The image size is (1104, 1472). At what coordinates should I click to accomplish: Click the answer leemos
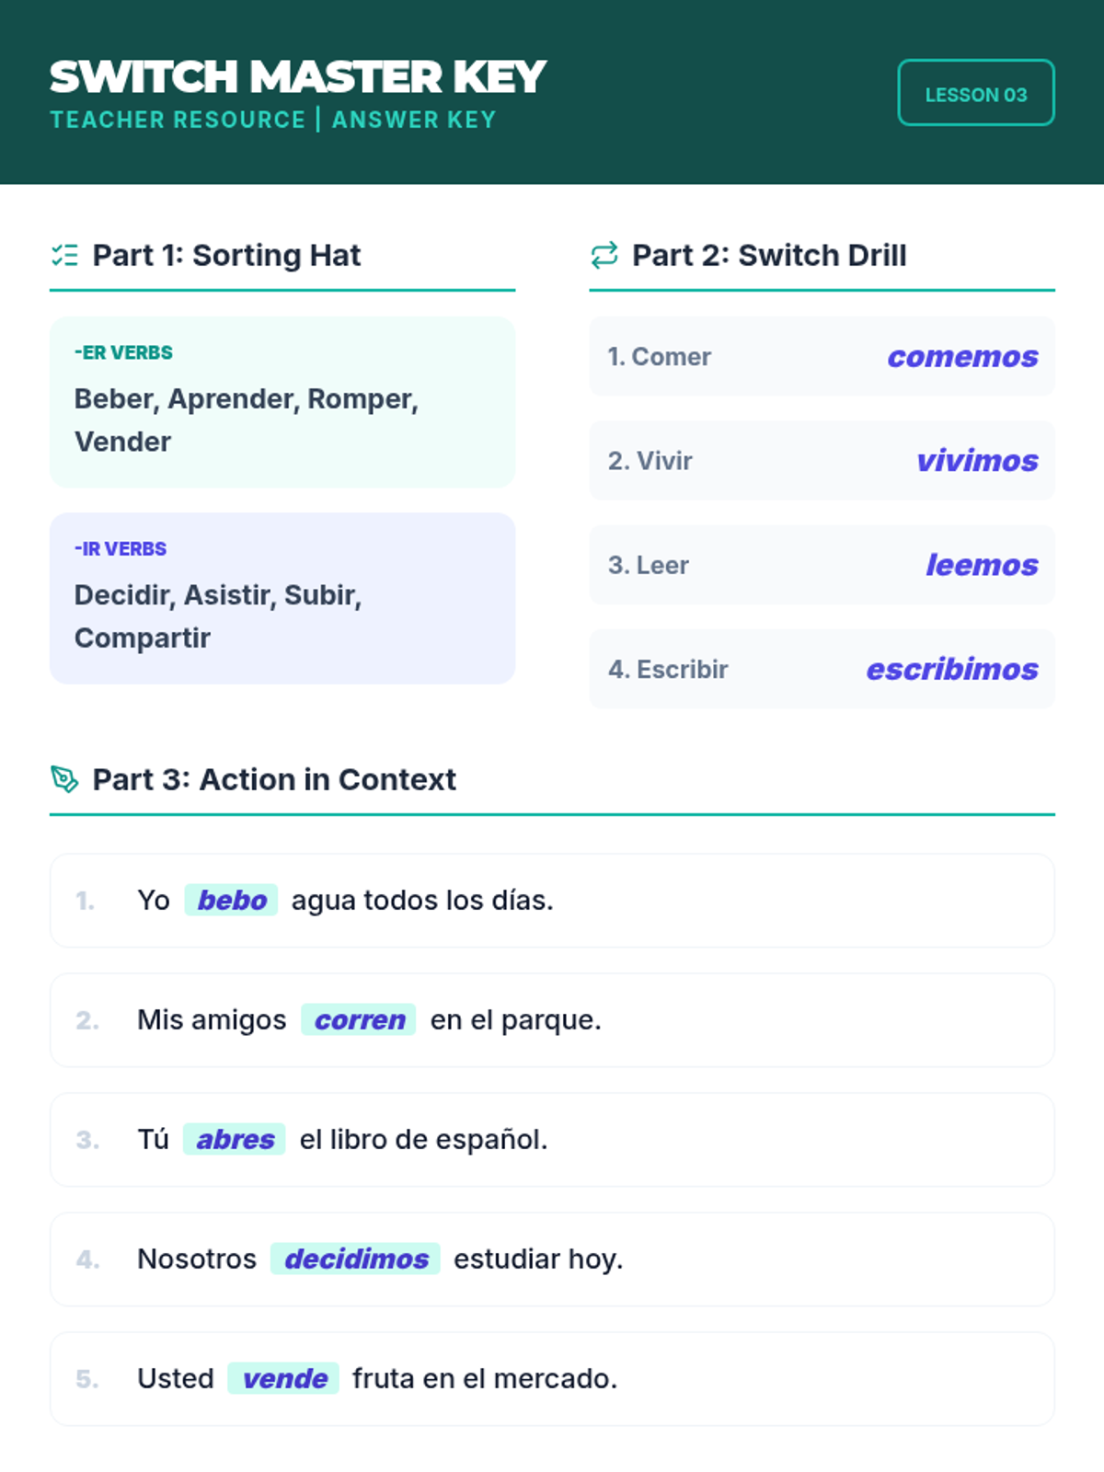pos(982,565)
